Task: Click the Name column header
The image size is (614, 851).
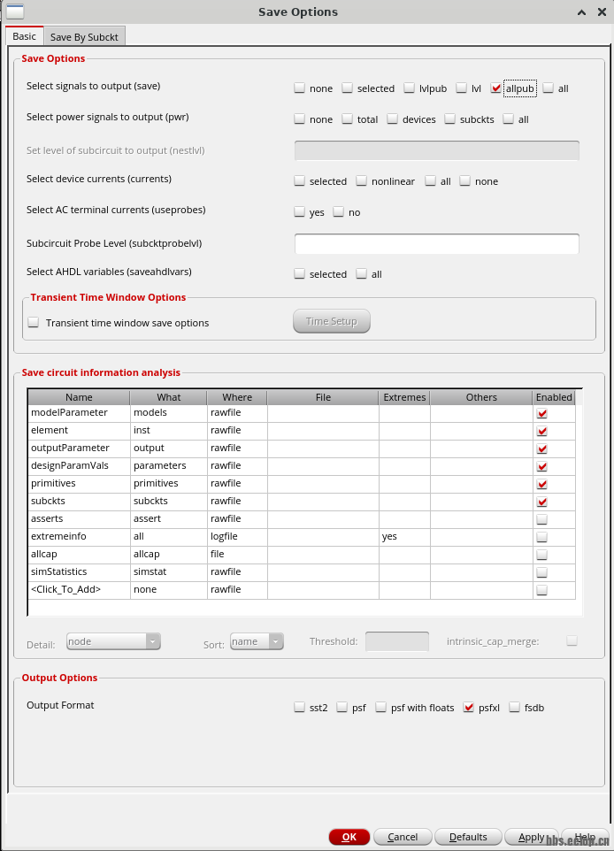Action: [x=79, y=397]
